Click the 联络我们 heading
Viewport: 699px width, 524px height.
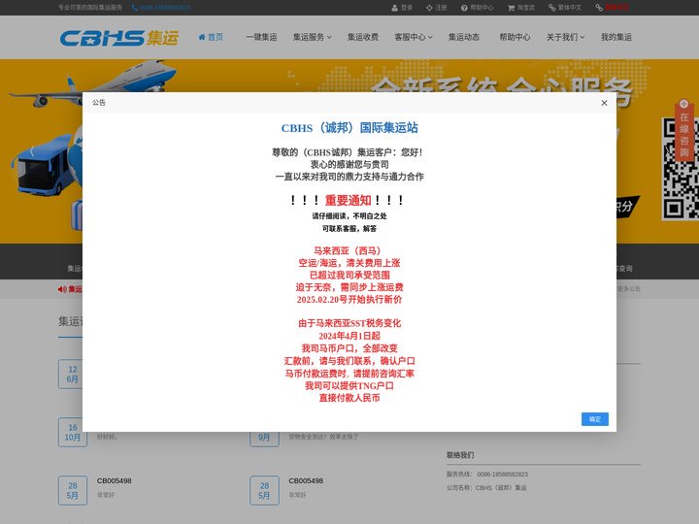pyautogui.click(x=460, y=455)
